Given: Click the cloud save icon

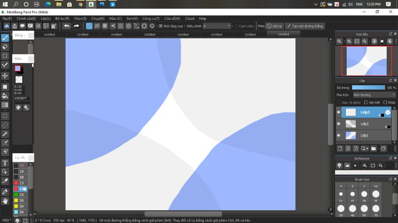Looking at the screenshot, I should click(x=7, y=26).
